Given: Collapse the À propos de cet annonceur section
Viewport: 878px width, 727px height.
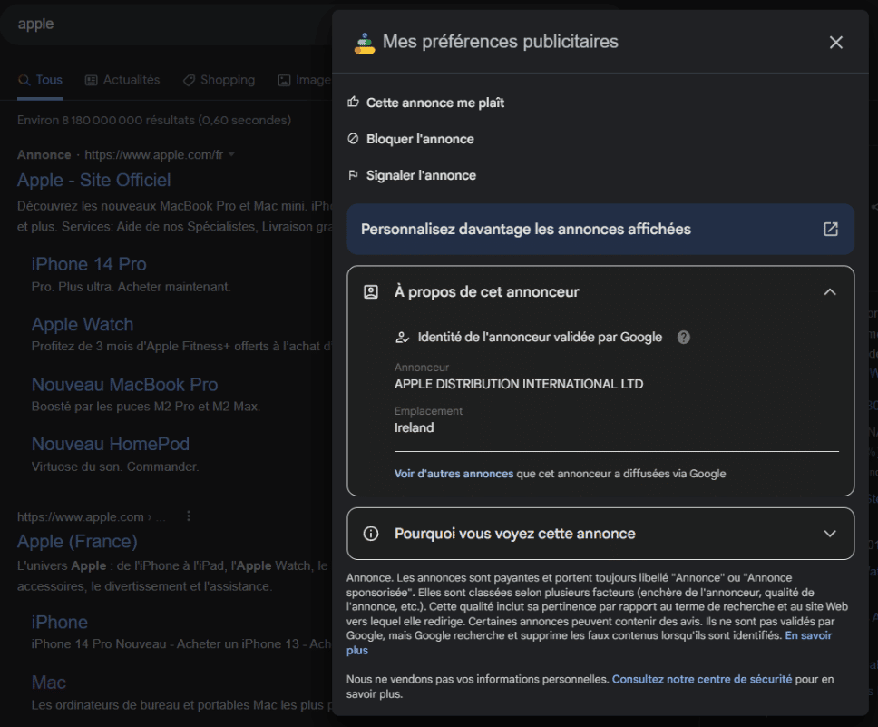Looking at the screenshot, I should pos(830,291).
